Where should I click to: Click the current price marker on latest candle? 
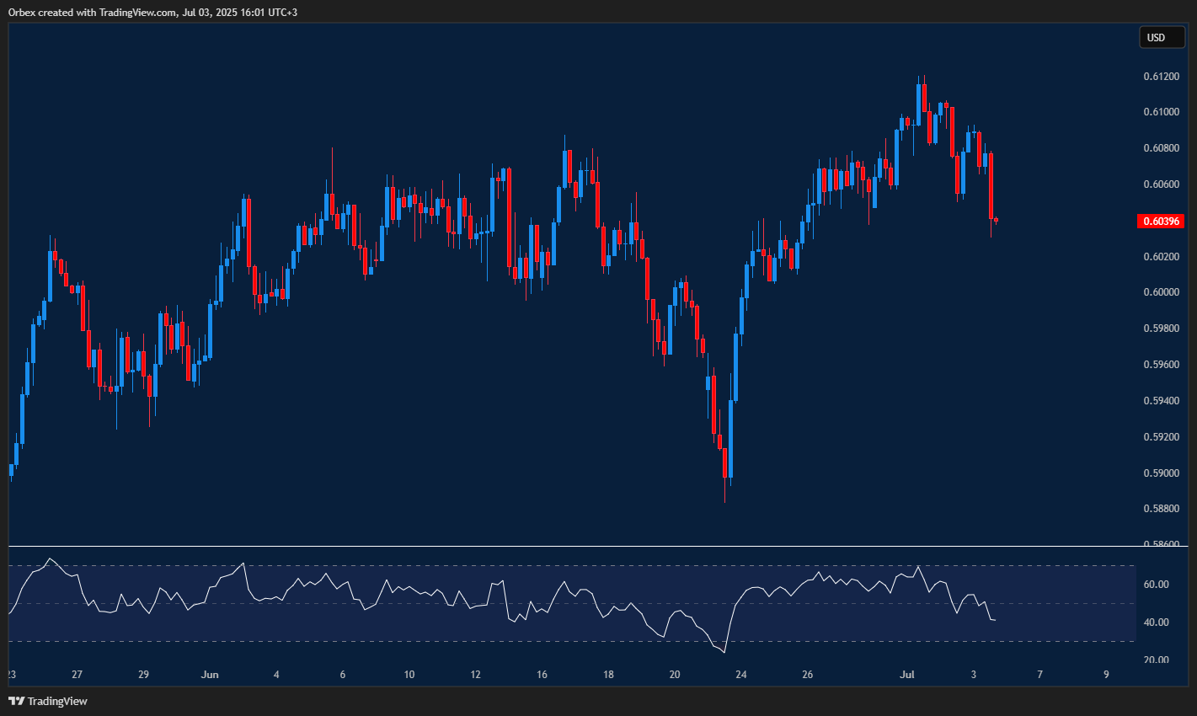click(x=996, y=221)
